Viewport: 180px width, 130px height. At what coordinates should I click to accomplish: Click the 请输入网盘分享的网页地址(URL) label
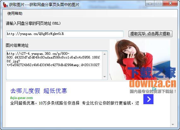click(x=33, y=23)
